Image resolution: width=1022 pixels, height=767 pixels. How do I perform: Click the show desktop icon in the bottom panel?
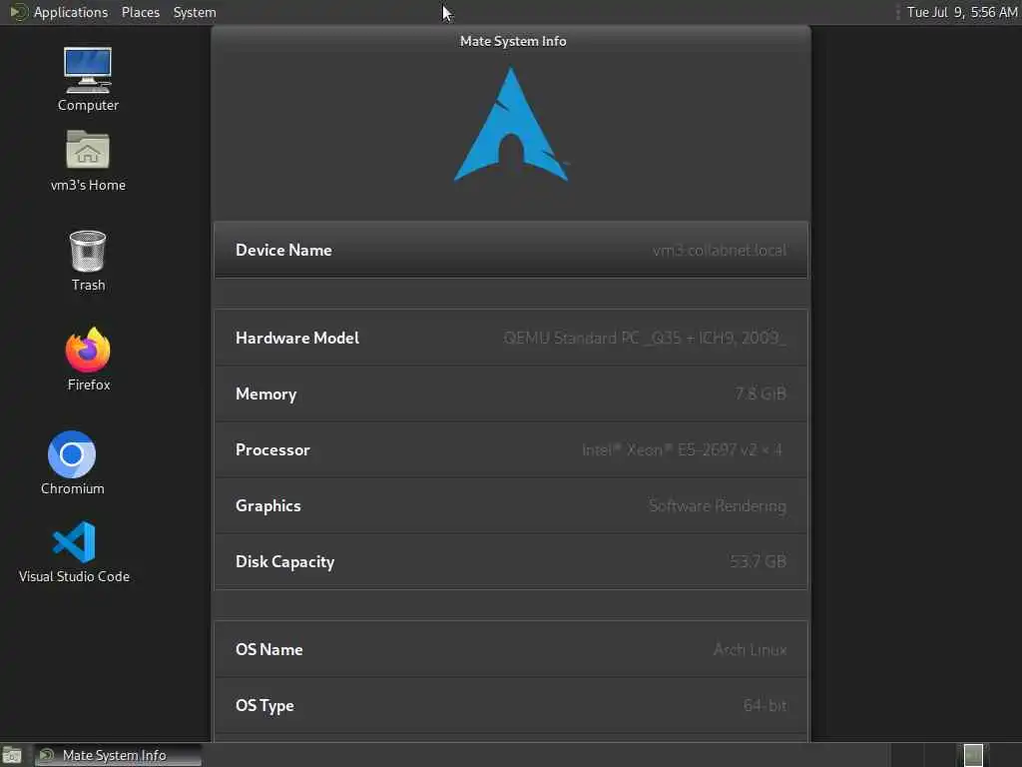[12, 755]
